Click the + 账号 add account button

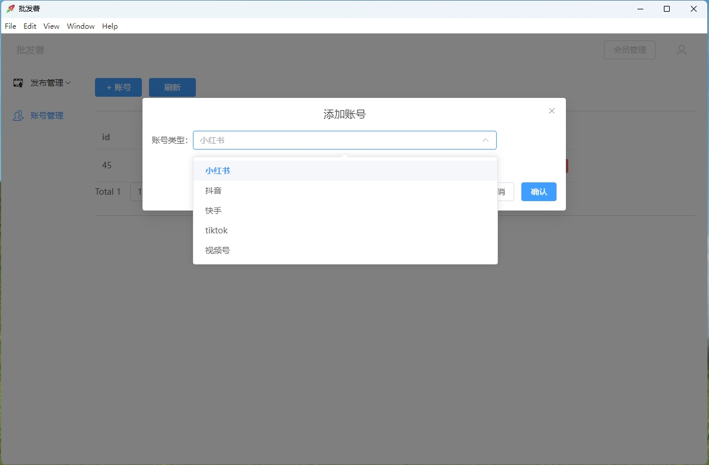(x=118, y=87)
